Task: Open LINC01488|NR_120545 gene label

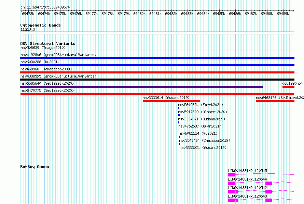Action: (247, 171)
